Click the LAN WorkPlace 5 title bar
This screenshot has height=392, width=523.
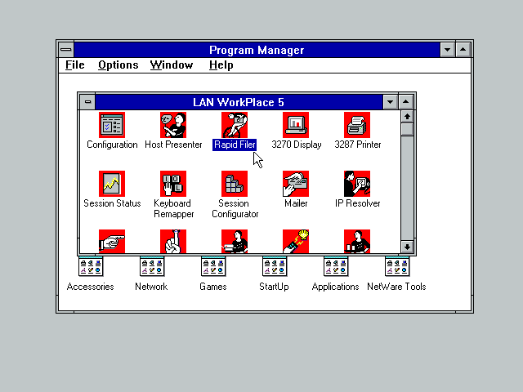tap(239, 101)
